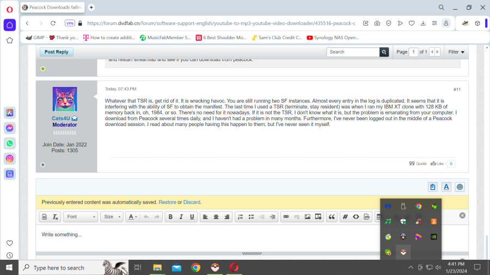Restore the automatically saved content
490x275 pixels.
click(167, 202)
